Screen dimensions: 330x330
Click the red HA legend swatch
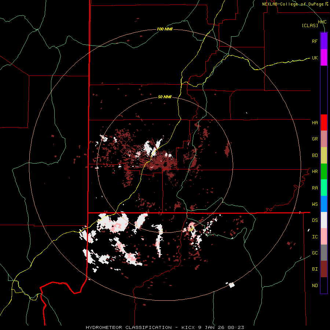324,122
